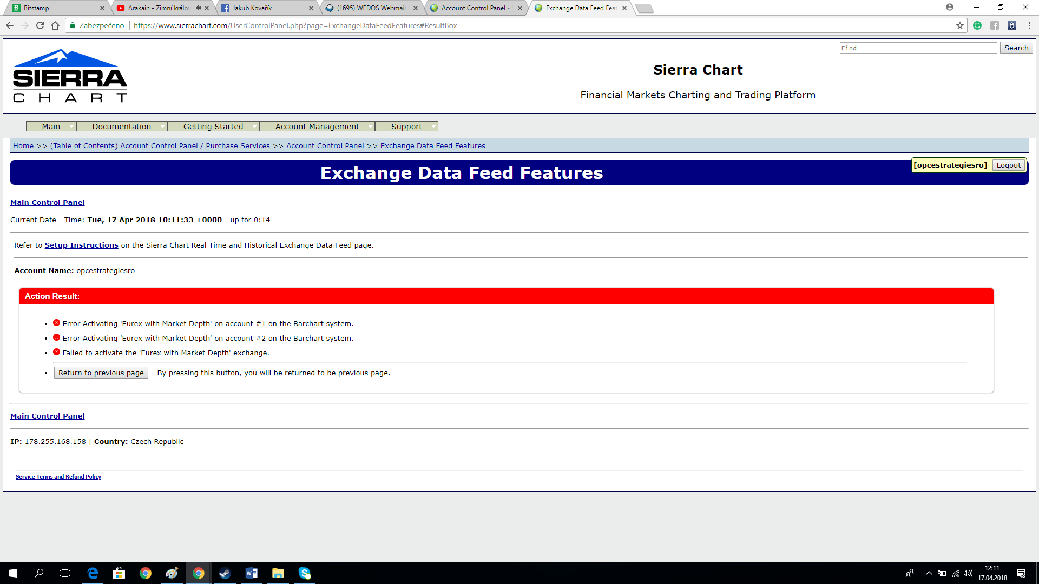
Task: Open Chrome three-dot menu
Action: (x=1029, y=25)
